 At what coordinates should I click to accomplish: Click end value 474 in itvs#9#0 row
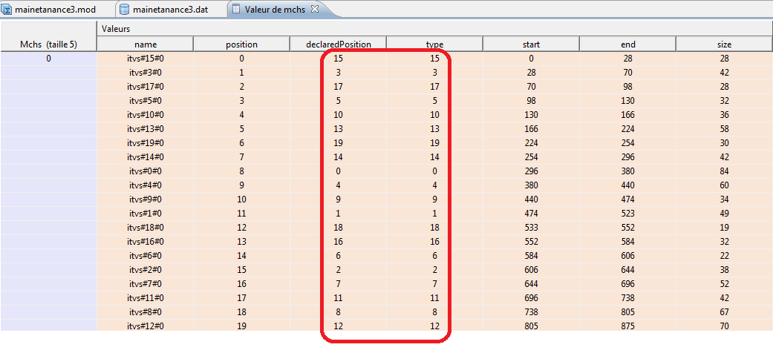(x=627, y=199)
